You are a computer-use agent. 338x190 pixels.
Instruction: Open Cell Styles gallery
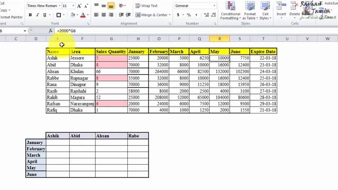pos(265,11)
